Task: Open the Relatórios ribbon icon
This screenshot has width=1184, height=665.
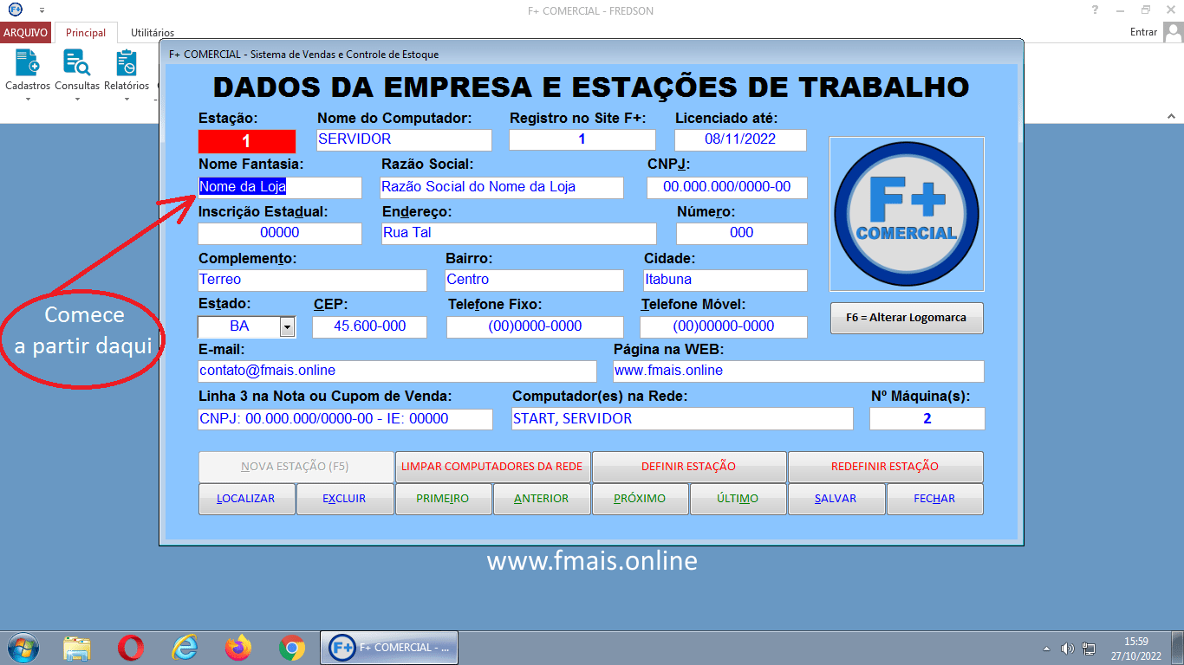Action: pos(127,63)
